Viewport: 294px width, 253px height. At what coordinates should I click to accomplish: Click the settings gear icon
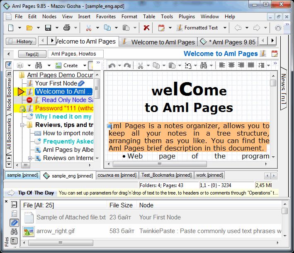(278, 28)
